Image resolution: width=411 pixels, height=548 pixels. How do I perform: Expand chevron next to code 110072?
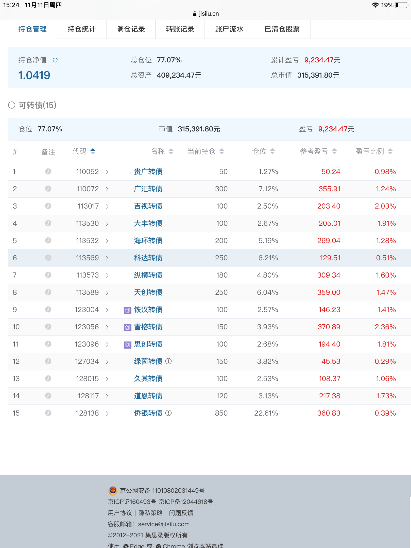tap(107, 189)
